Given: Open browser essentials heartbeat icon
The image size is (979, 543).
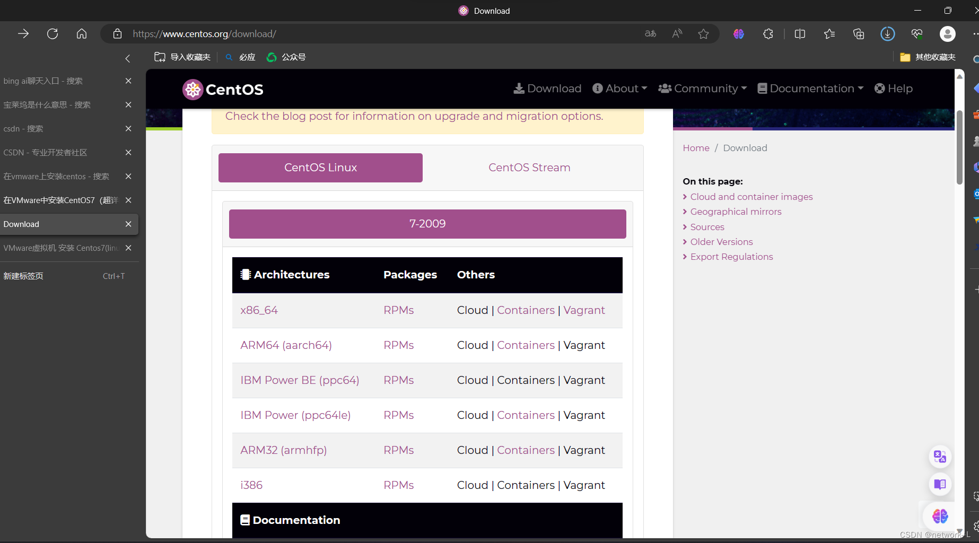Looking at the screenshot, I should click(x=917, y=34).
